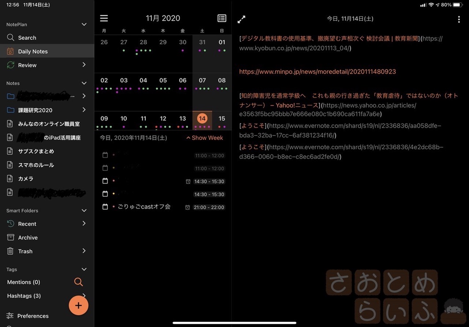Select calendar day 15 Sunday

(221, 119)
